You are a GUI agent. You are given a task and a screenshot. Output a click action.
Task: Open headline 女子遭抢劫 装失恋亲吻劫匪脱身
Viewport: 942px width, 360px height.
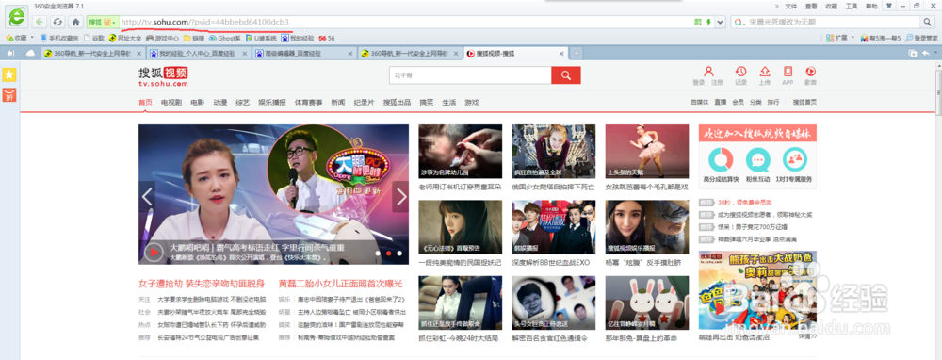(202, 283)
